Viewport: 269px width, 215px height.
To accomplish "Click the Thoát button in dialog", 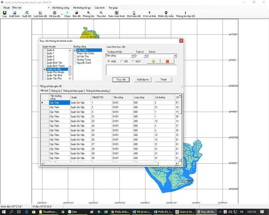I will click(163, 80).
